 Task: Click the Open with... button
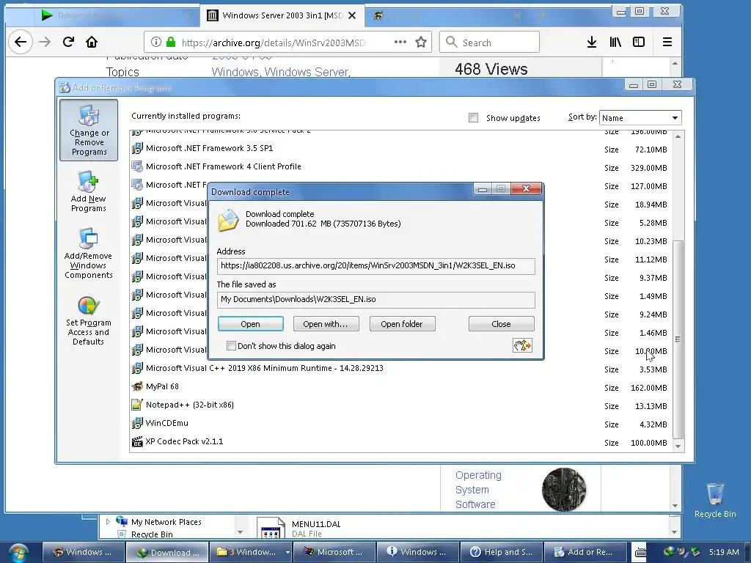(325, 323)
